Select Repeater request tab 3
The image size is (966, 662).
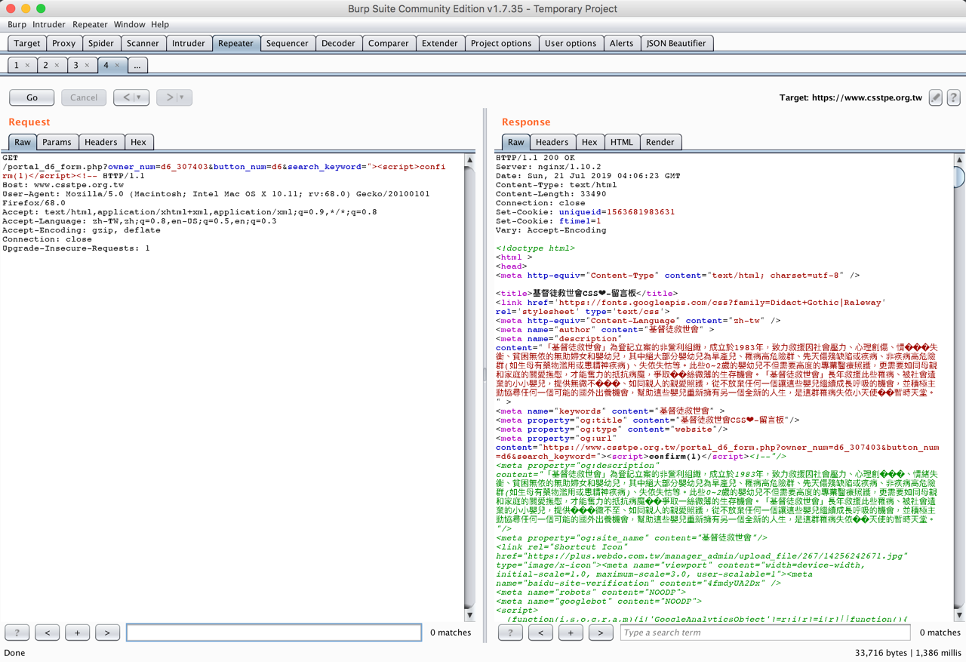tap(75, 66)
